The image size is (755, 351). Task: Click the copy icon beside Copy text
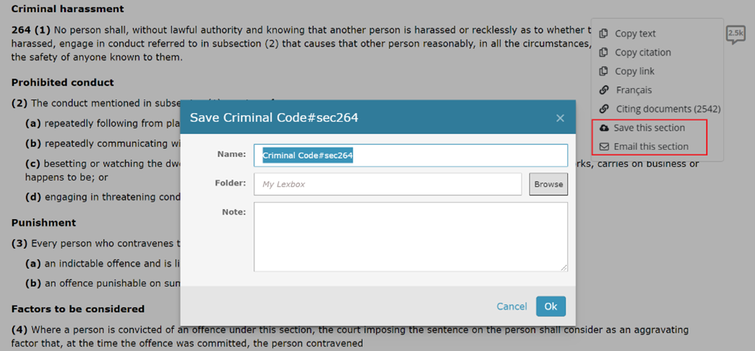604,33
